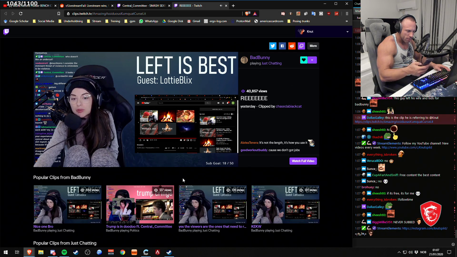Viewport: 457px width, 257px height.
Task: Open the Posing trunks bookmarks folder
Action: (298, 21)
